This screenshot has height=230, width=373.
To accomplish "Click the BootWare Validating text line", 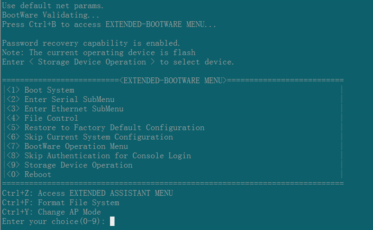I will point(51,15).
